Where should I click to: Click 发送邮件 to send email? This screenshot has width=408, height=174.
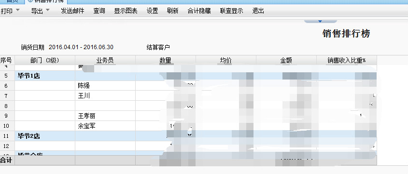(x=72, y=11)
